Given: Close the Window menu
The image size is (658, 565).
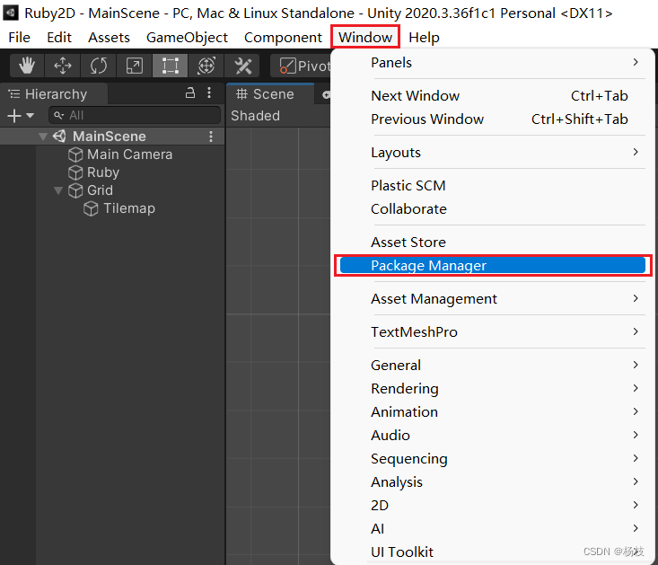Looking at the screenshot, I should click(365, 38).
